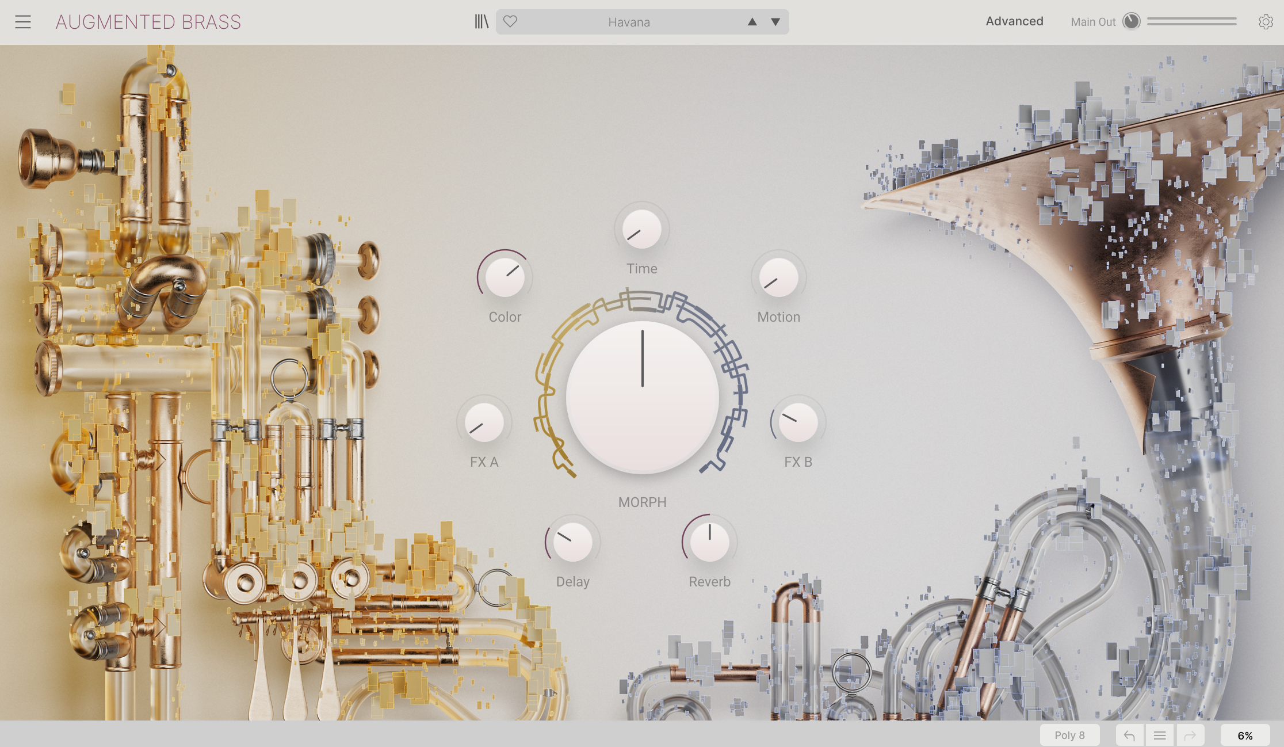Image resolution: width=1284 pixels, height=747 pixels.
Task: Load previous preset with up arrow
Action: coord(752,22)
